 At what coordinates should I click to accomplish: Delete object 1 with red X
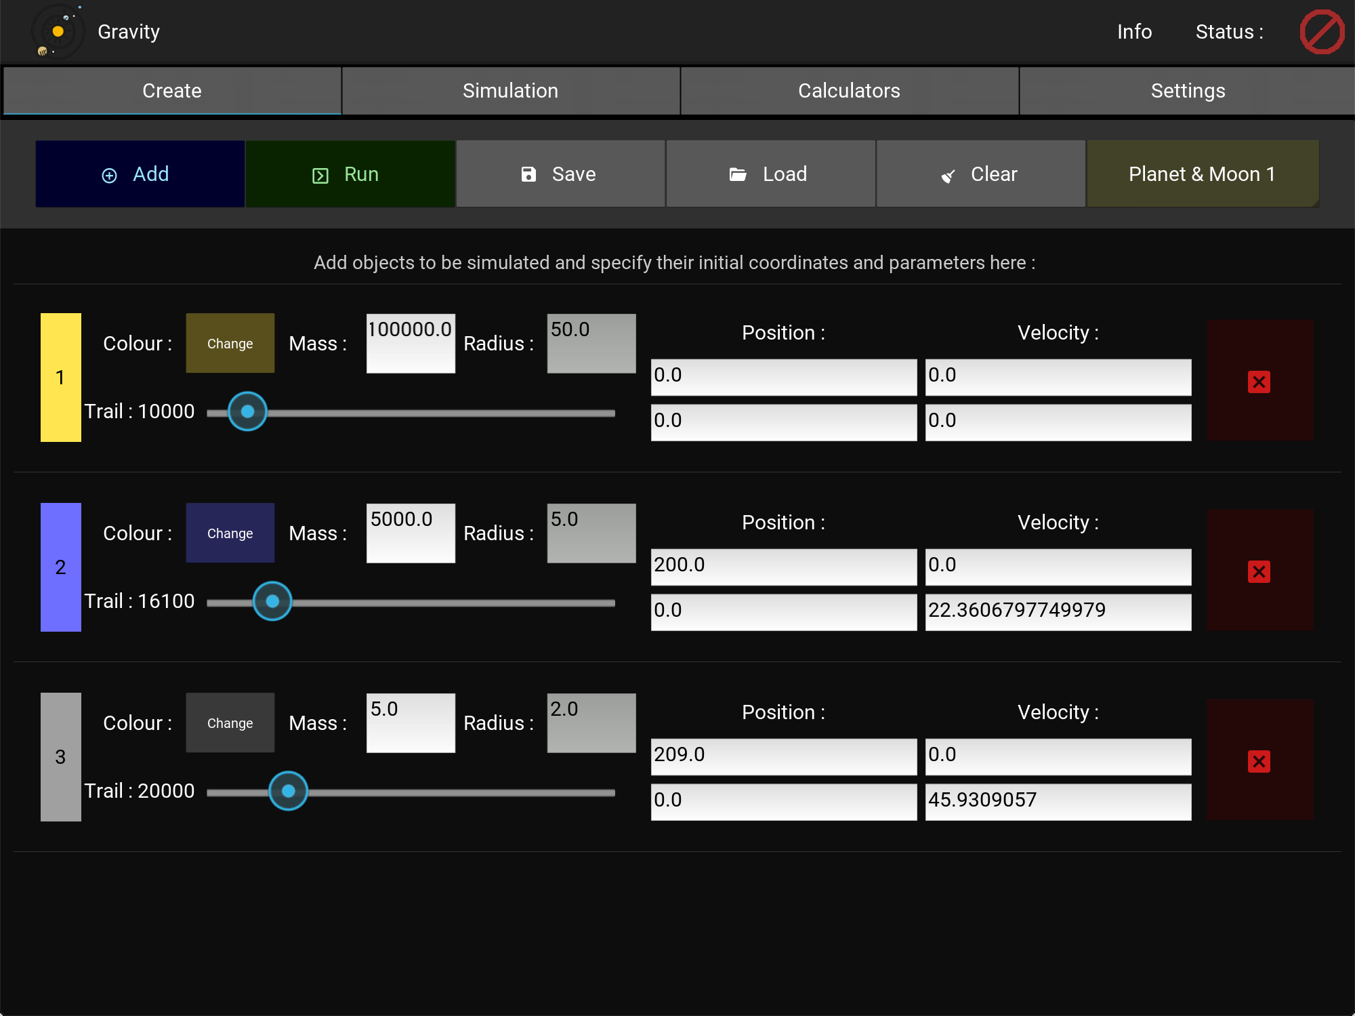click(x=1259, y=382)
